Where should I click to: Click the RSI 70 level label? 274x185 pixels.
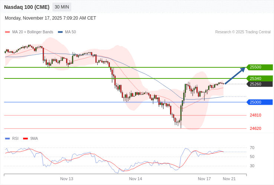252,148
